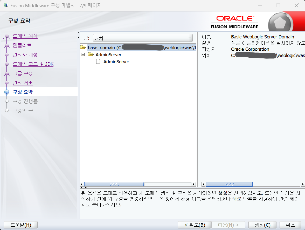This screenshot has width=305, height=230.
Task: Click the details panel horizontal scrollbar thumb
Action: click(x=229, y=184)
